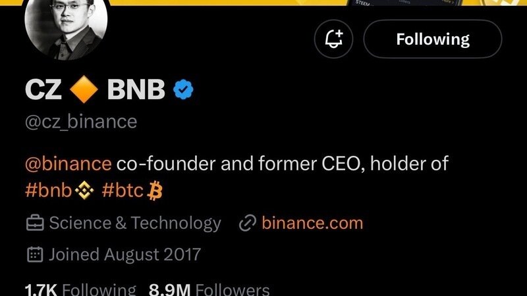Visit the binance.com website link
This screenshot has width=527, height=296.
point(312,223)
